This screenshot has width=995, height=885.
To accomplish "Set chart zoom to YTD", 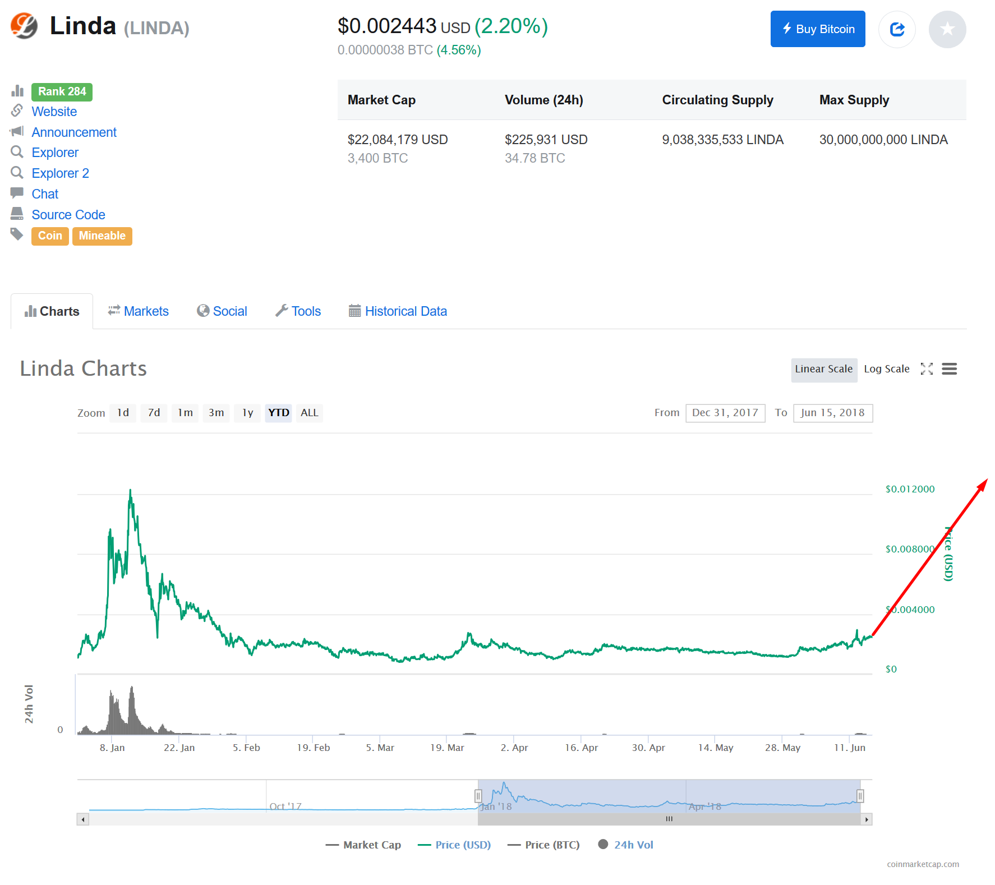I will click(x=279, y=413).
